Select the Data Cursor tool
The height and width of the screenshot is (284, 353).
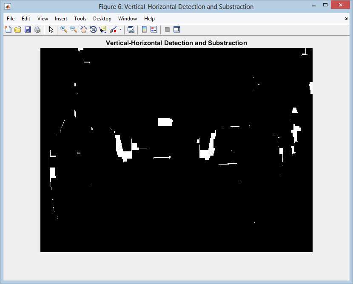[x=103, y=29]
